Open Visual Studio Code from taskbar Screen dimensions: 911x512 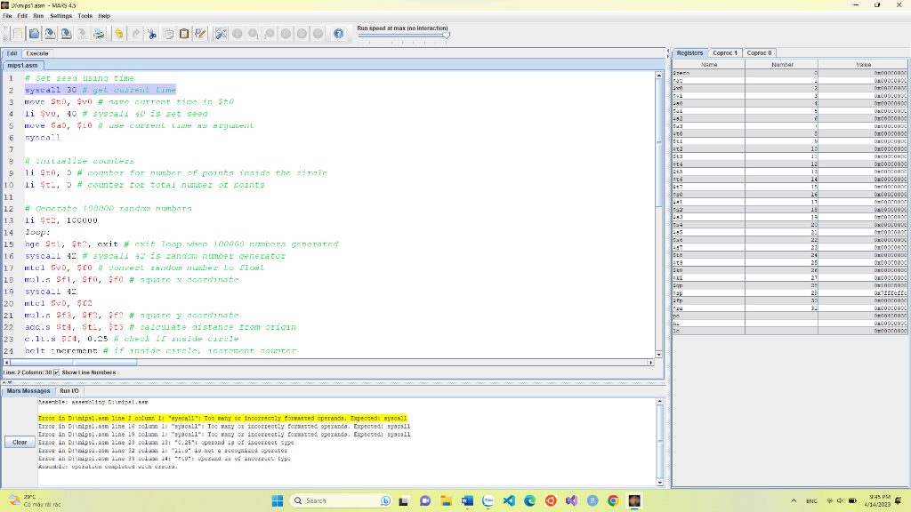(x=509, y=500)
